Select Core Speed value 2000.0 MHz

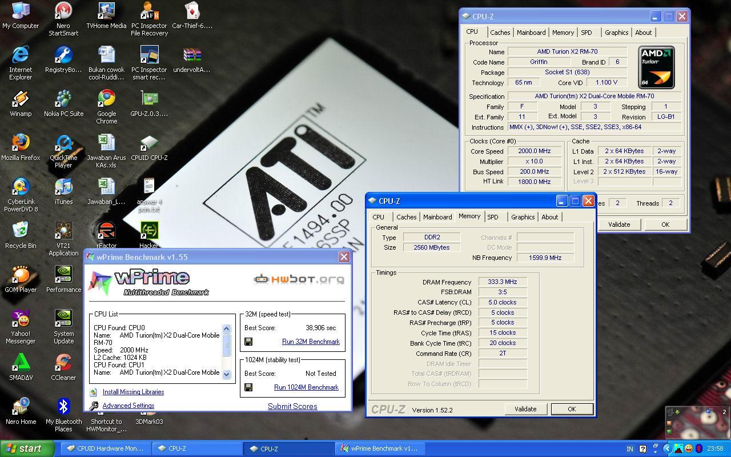tap(535, 151)
